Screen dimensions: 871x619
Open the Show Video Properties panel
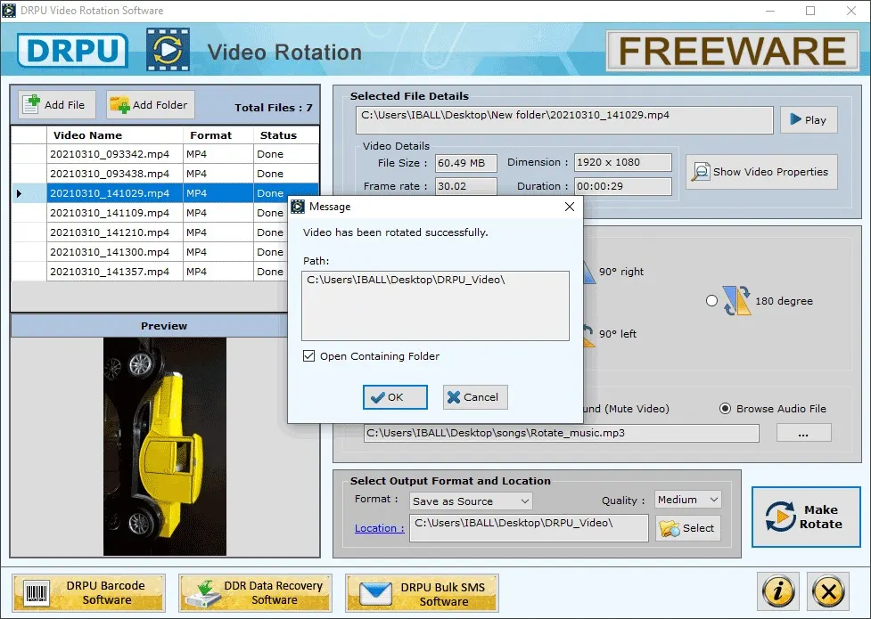760,172
